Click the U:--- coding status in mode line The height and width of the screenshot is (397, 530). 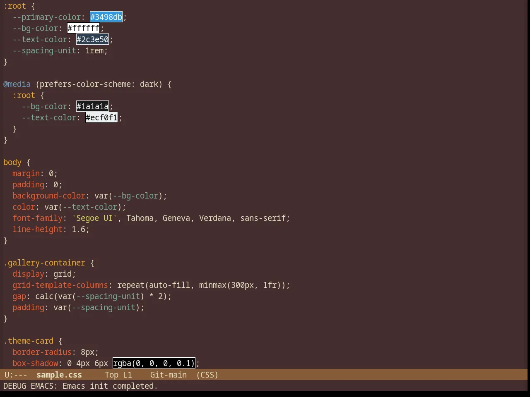pos(16,375)
